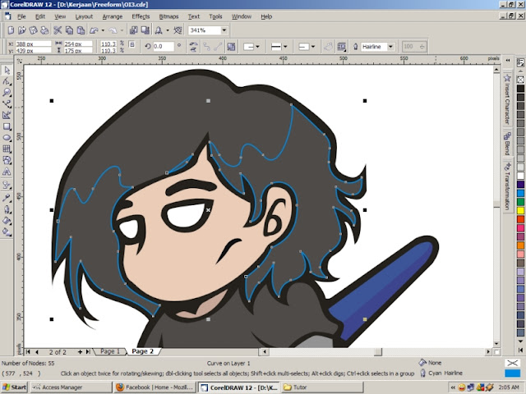
Task: Select the Smart Drawing tool
Action: click(x=7, y=115)
